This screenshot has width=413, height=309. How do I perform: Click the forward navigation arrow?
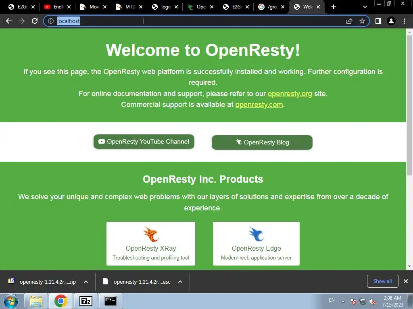[22, 21]
